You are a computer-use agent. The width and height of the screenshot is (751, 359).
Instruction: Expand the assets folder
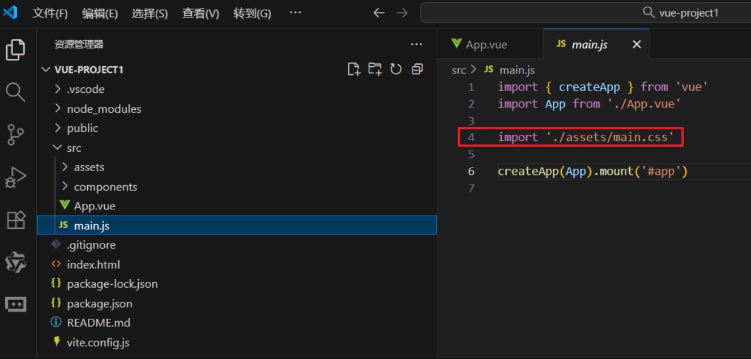point(237,167)
